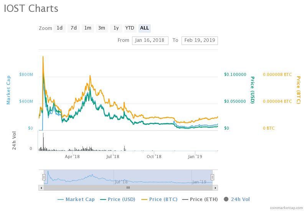Click the 0.000008 BTC axis label

[x=277, y=74]
